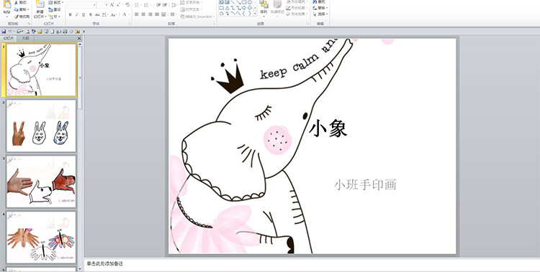Switch to the Outline (大纲) pane tab
The image size is (540, 272).
[x=25, y=38]
